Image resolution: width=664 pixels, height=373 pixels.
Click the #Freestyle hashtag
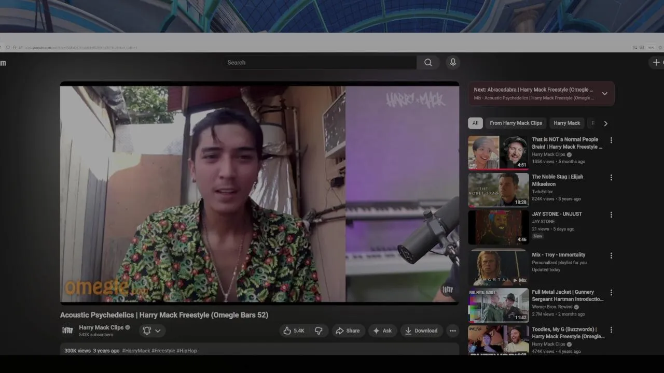point(163,351)
